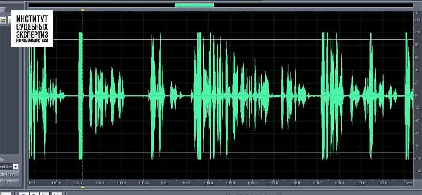
Task: Click the right hms label on time ruler
Action: (408, 183)
